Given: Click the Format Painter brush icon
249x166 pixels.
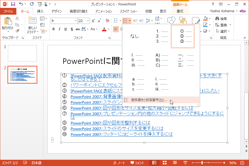Looking at the screenshot, I should [17, 31].
